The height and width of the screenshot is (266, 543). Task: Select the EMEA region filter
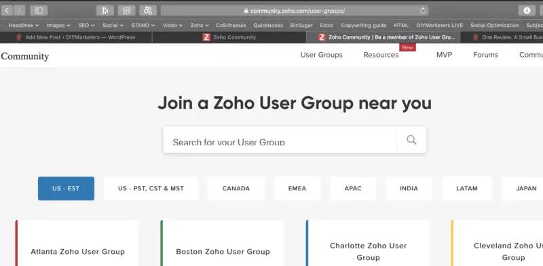click(x=297, y=189)
